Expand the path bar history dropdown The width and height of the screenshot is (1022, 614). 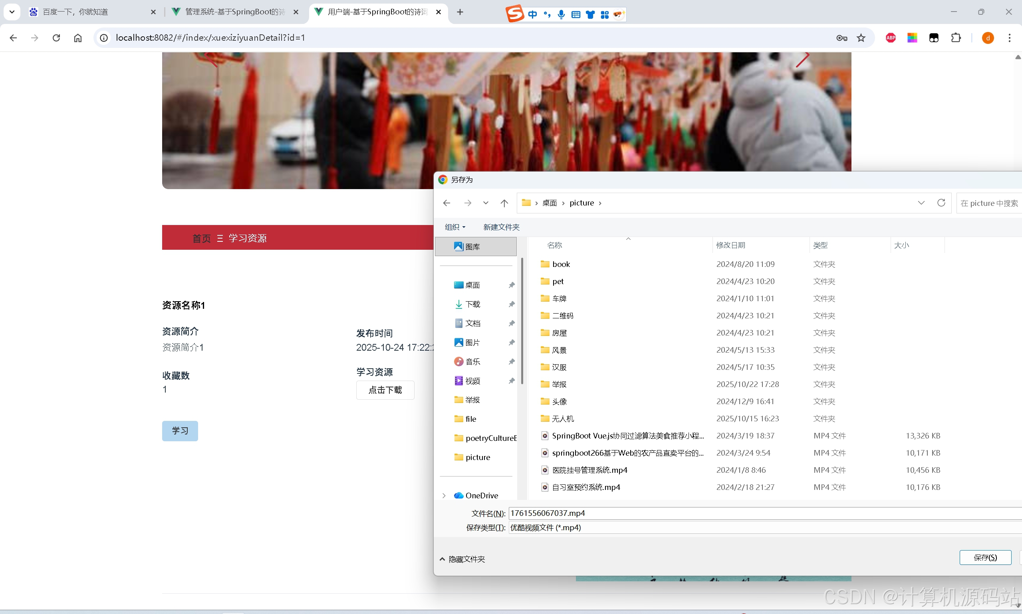[x=921, y=203]
